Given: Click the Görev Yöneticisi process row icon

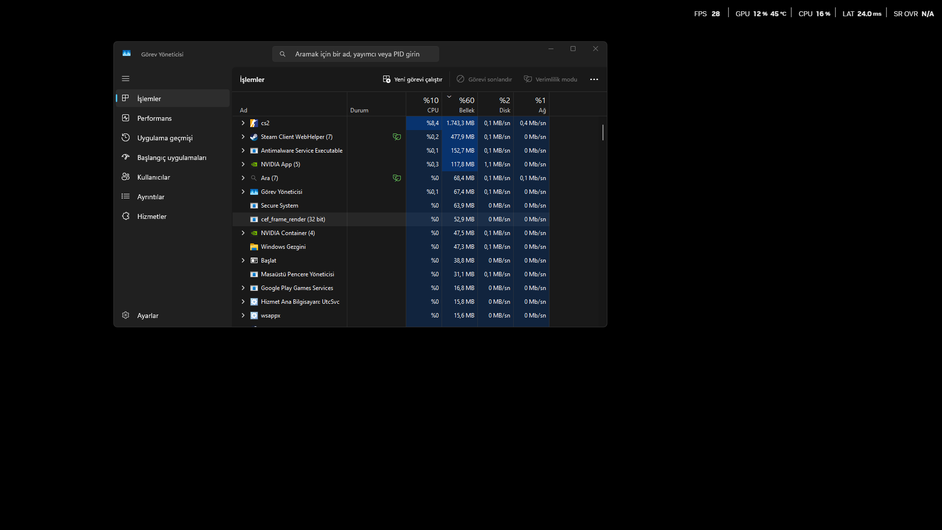Looking at the screenshot, I should click(254, 192).
